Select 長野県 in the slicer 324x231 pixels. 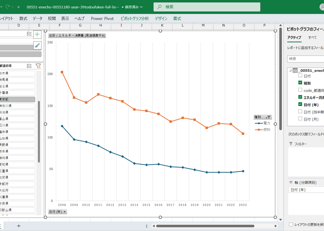pos(18,145)
